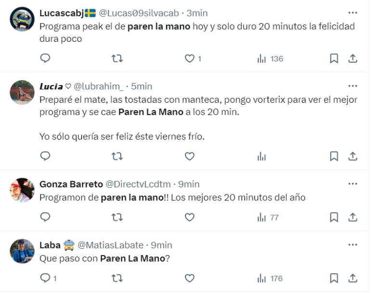Like Lucia's tweet about mate and tostadas
Viewport: 385px width, 293px height.
tap(190, 156)
